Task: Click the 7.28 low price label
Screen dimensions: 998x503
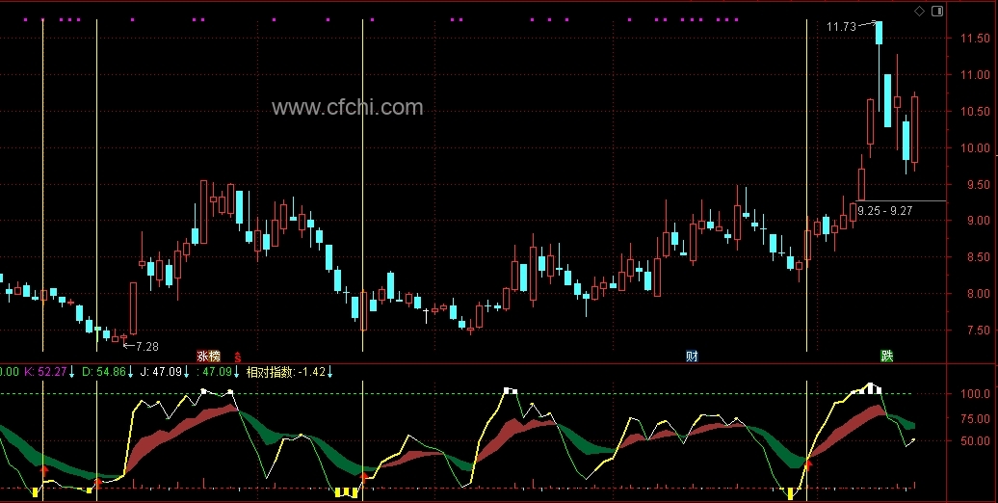Action: point(147,346)
